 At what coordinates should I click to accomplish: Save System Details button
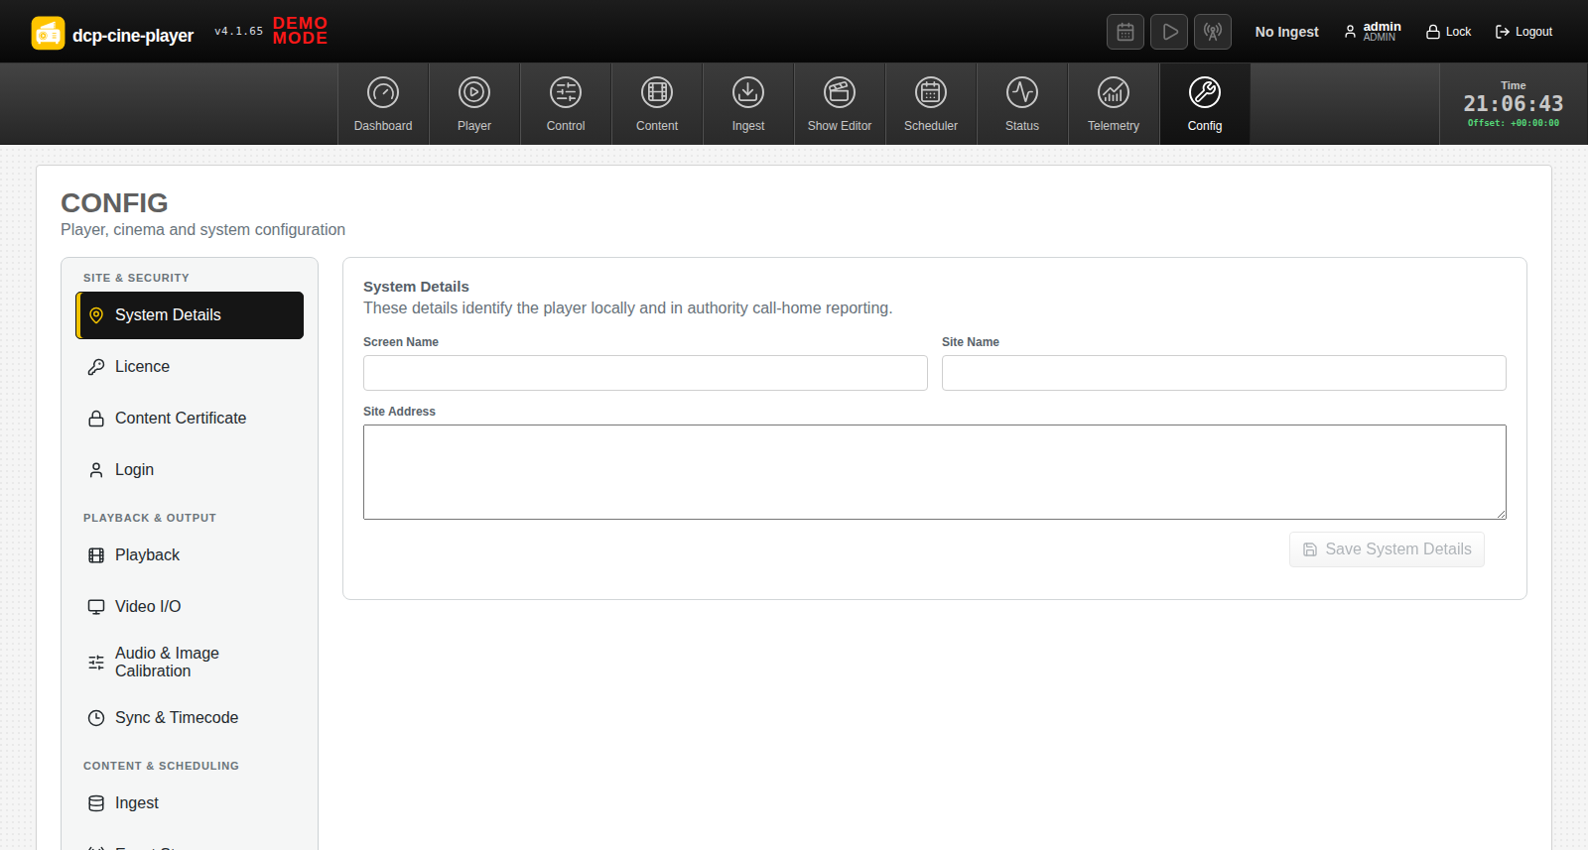(1387, 549)
